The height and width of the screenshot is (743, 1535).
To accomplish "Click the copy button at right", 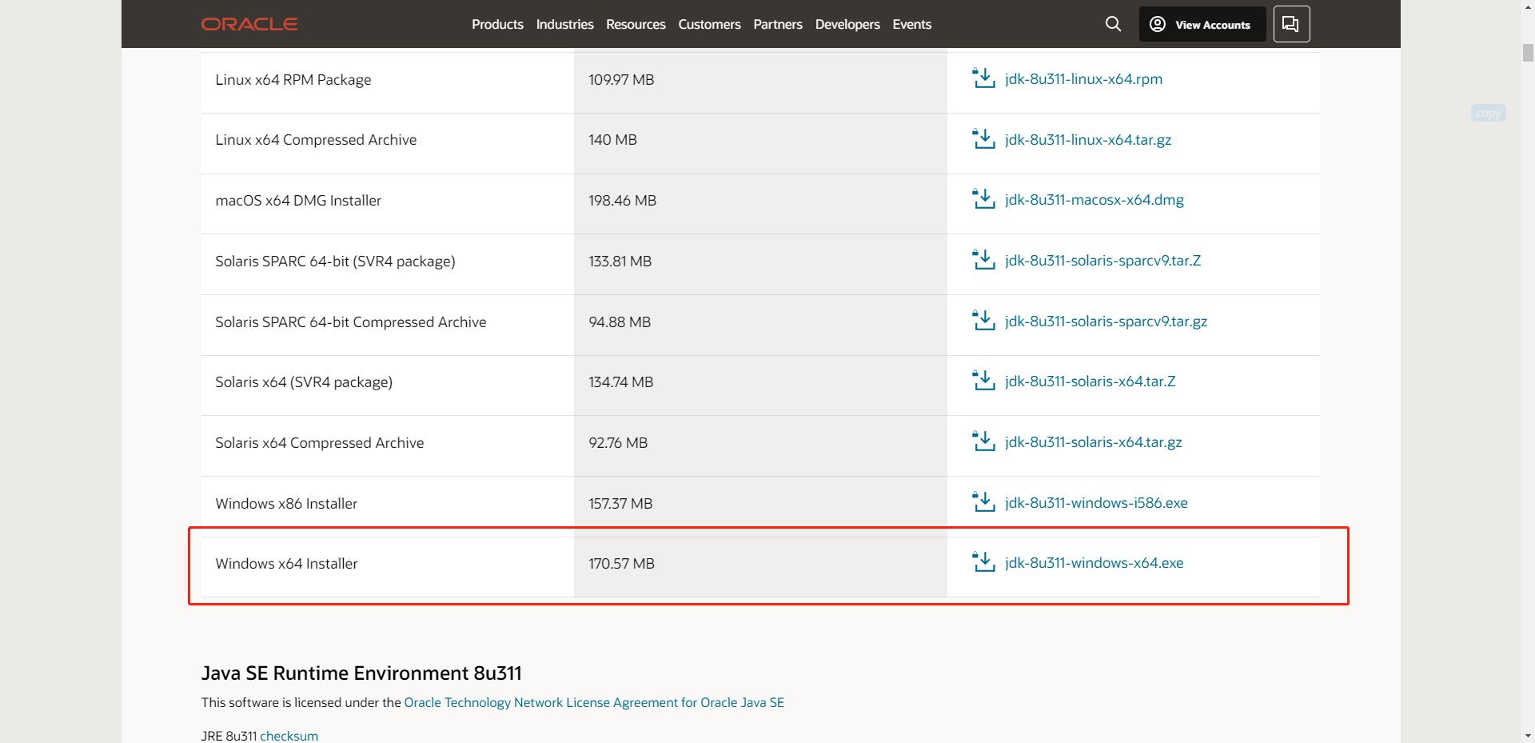I will 1488,113.
